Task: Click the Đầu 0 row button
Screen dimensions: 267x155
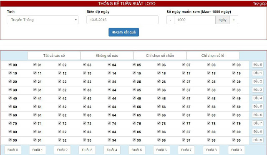Action: pyautogui.click(x=258, y=65)
